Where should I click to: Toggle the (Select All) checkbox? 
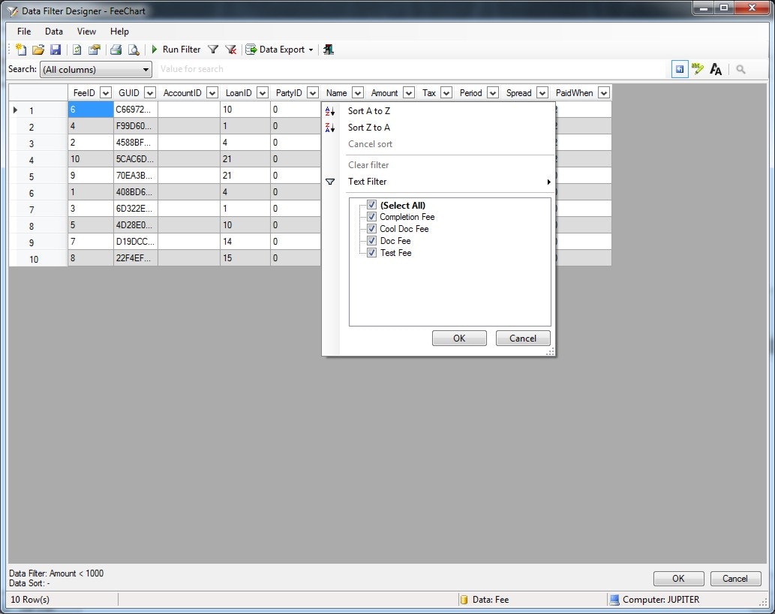373,205
